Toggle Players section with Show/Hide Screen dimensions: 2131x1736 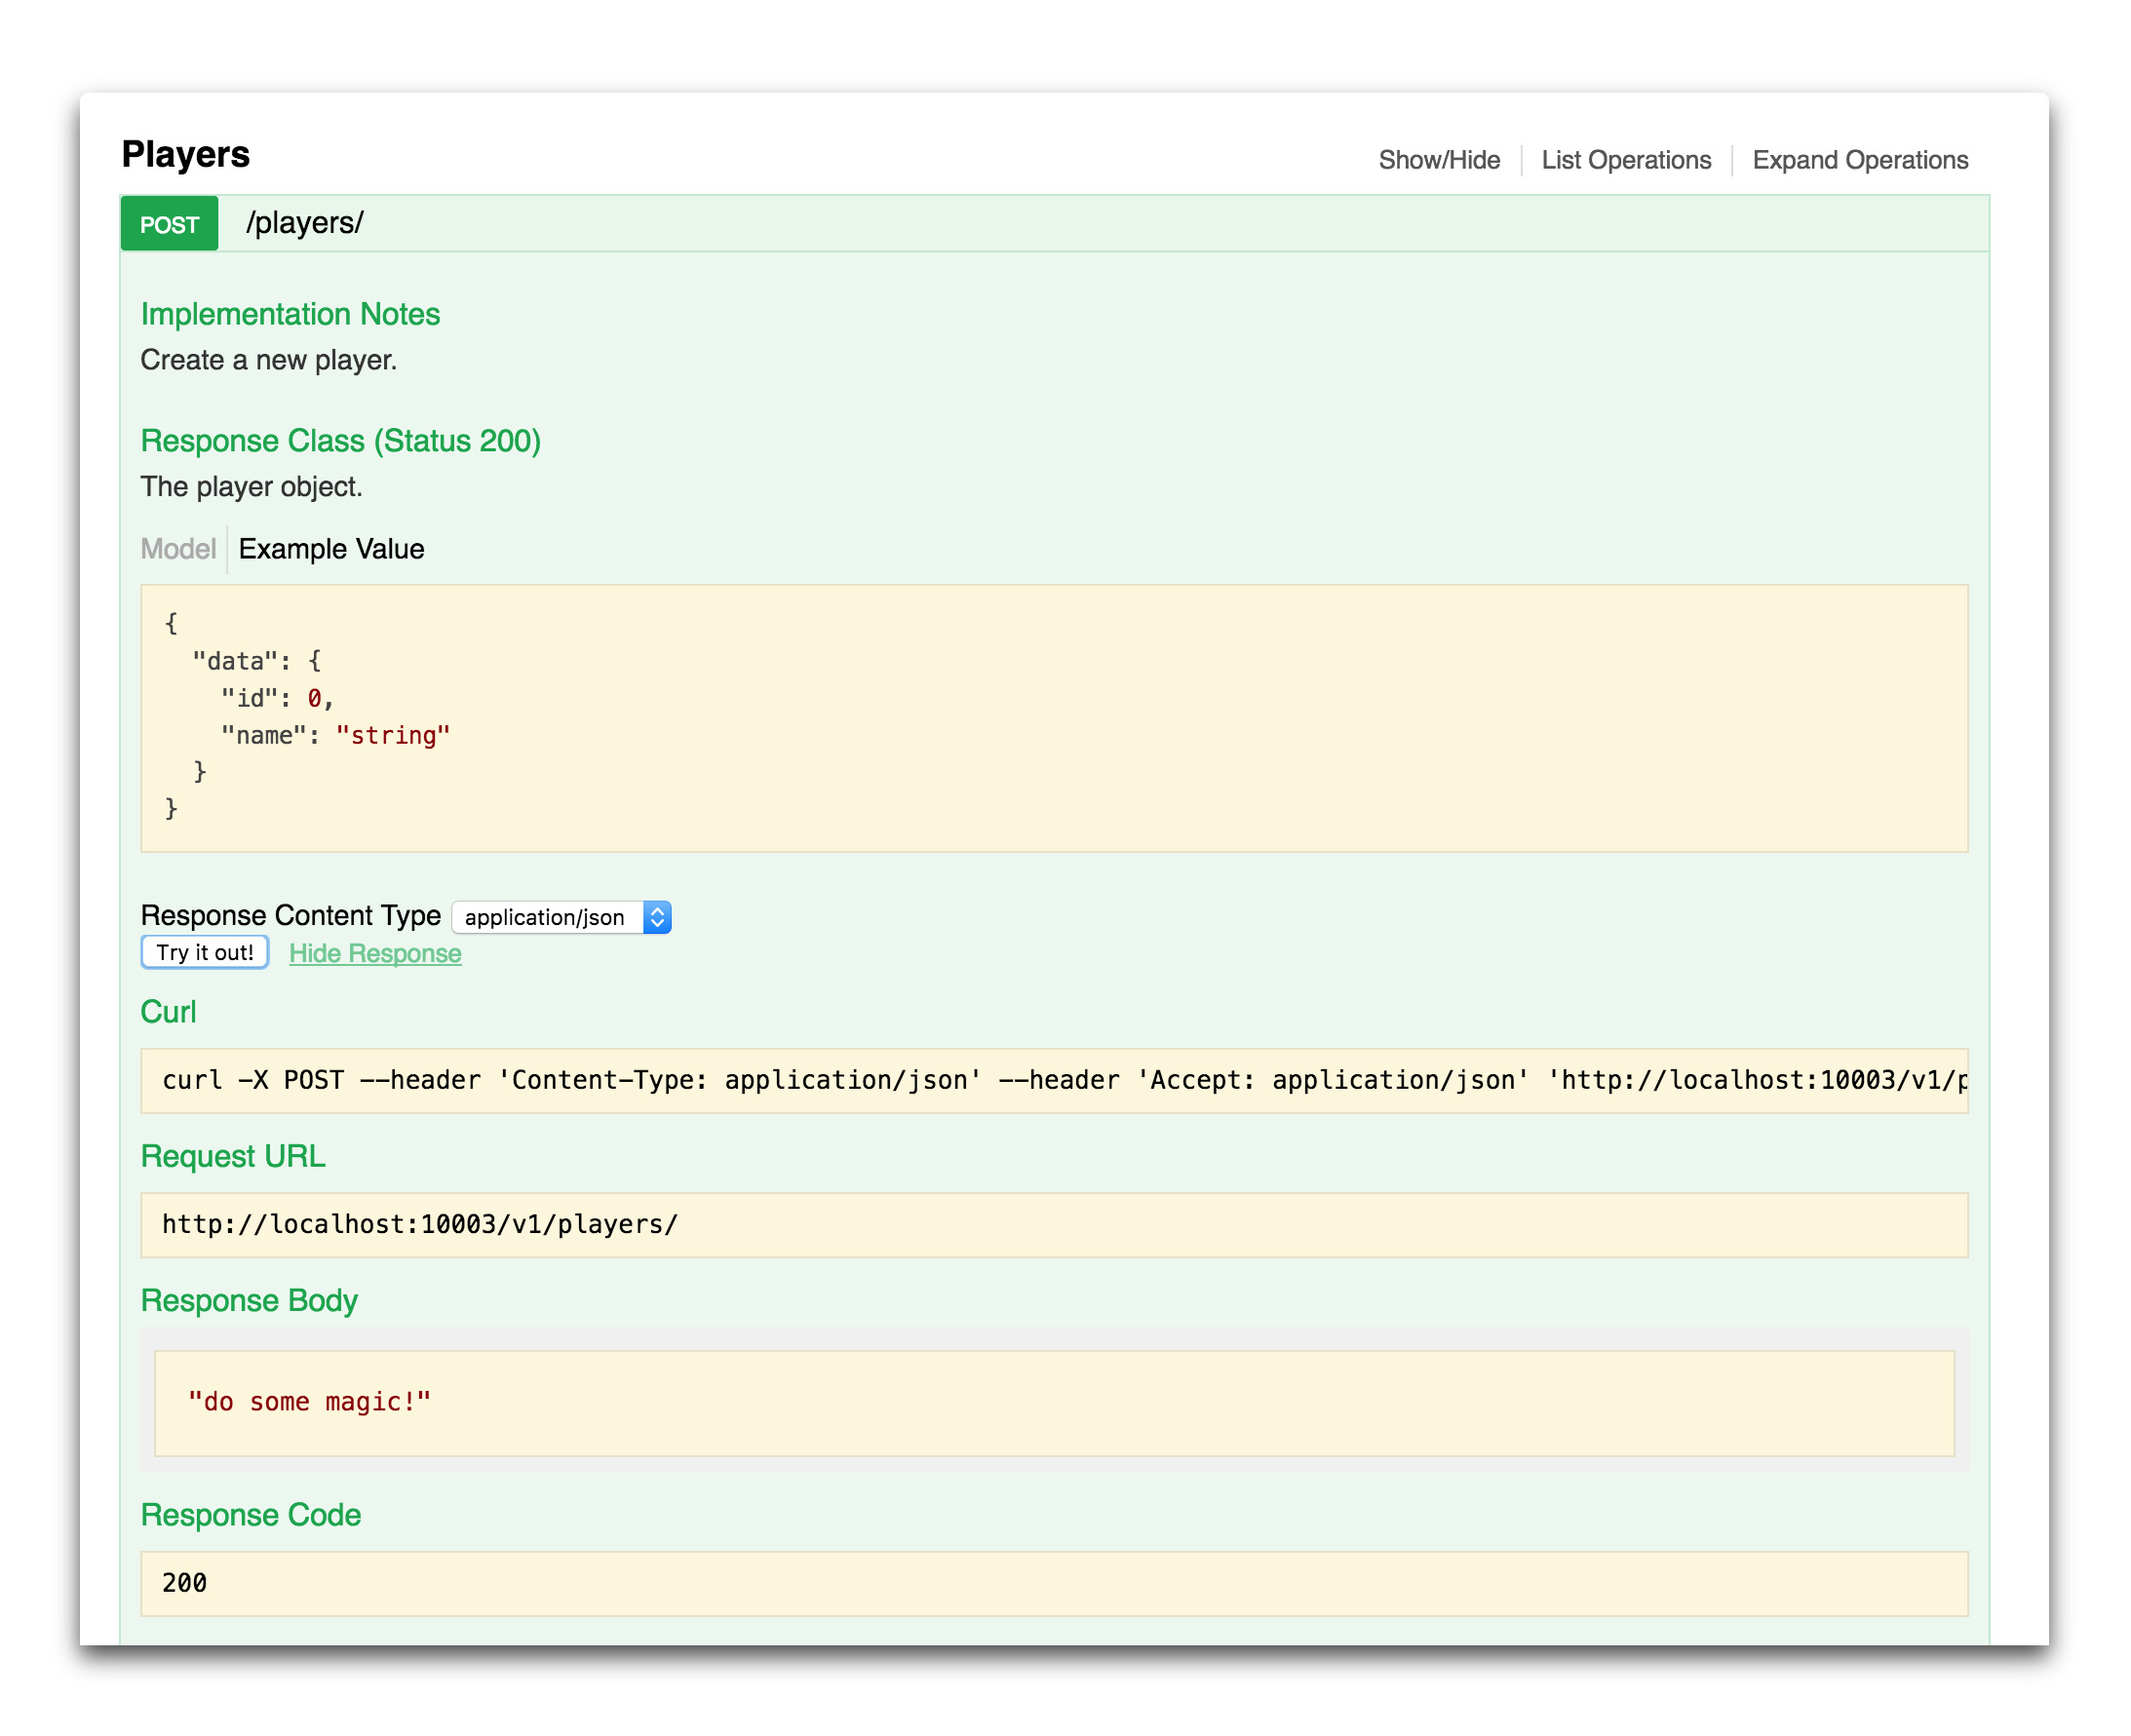point(1438,160)
